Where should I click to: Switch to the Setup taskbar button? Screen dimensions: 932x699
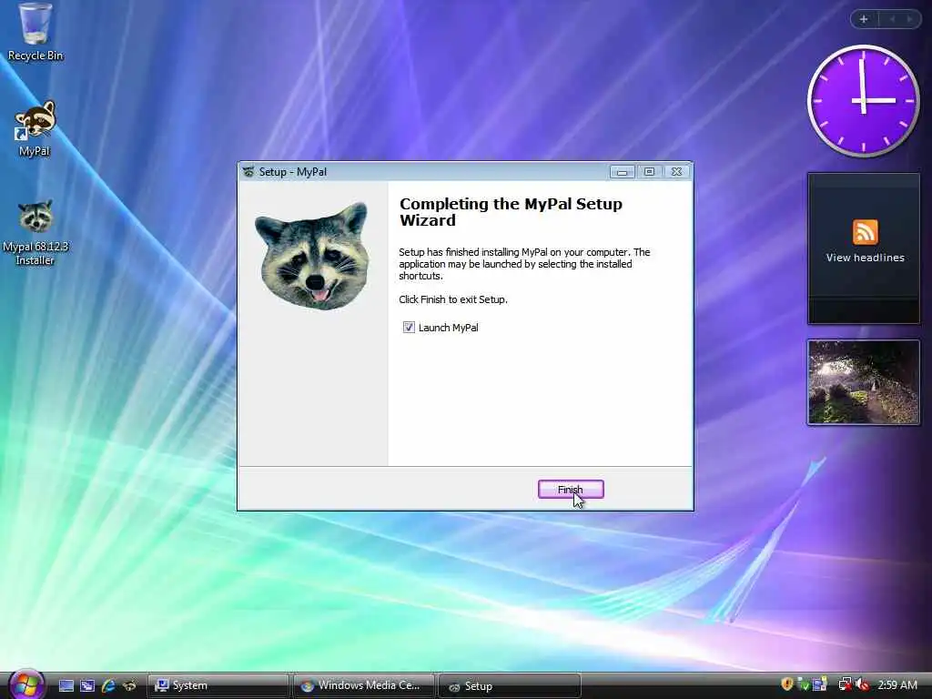(x=509, y=686)
